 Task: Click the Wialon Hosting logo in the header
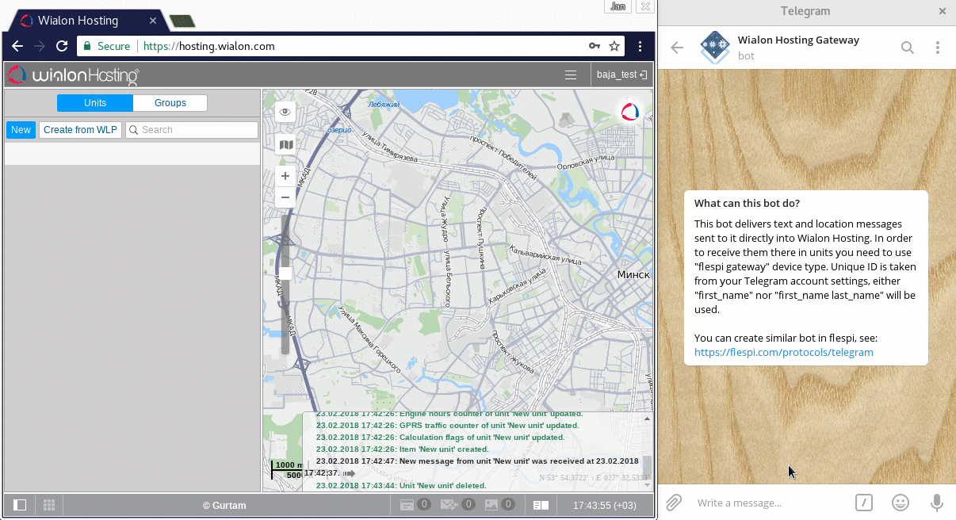pos(74,75)
